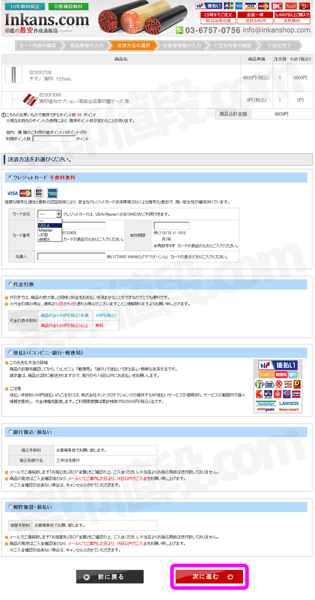Click the 前に戻る back button

(109, 576)
